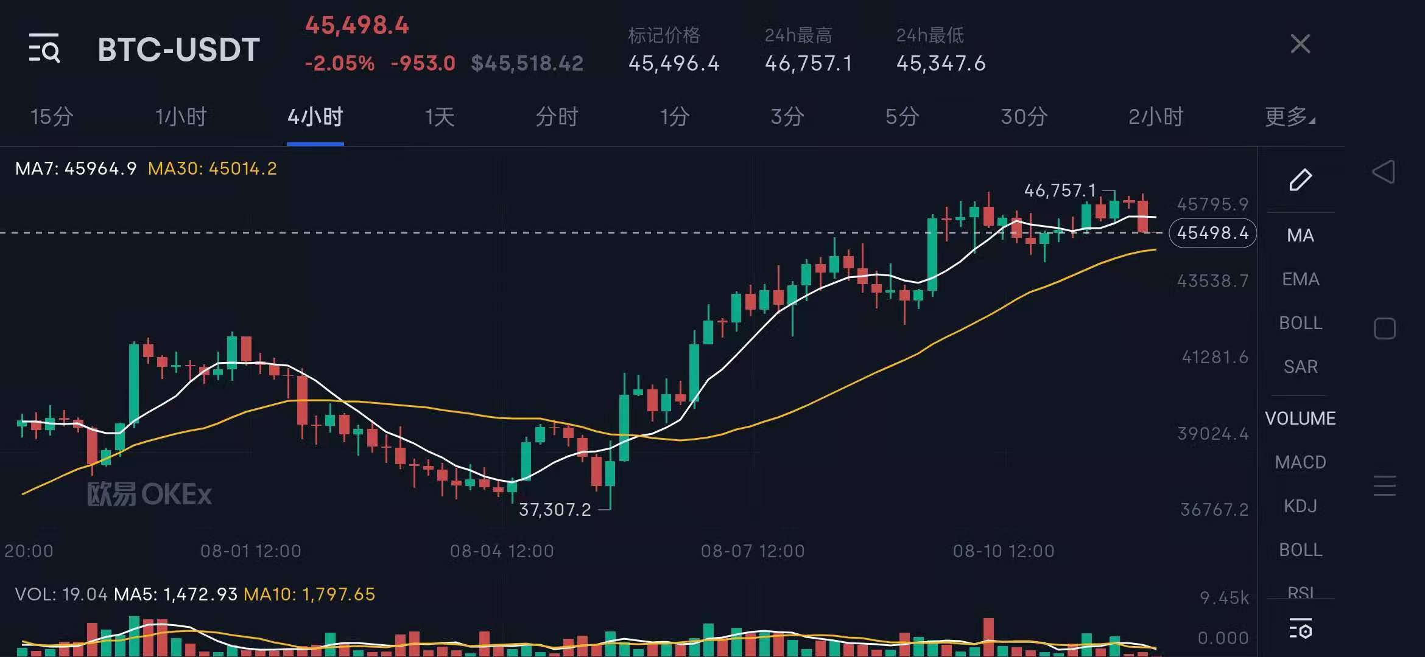Toggle the upper BOLL main-chart indicator

[x=1300, y=323]
